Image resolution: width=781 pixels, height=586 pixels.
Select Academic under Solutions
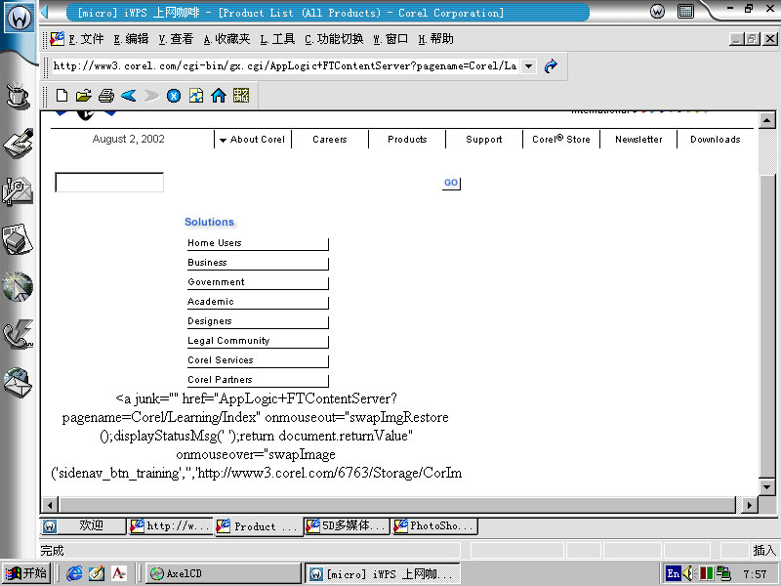[258, 302]
